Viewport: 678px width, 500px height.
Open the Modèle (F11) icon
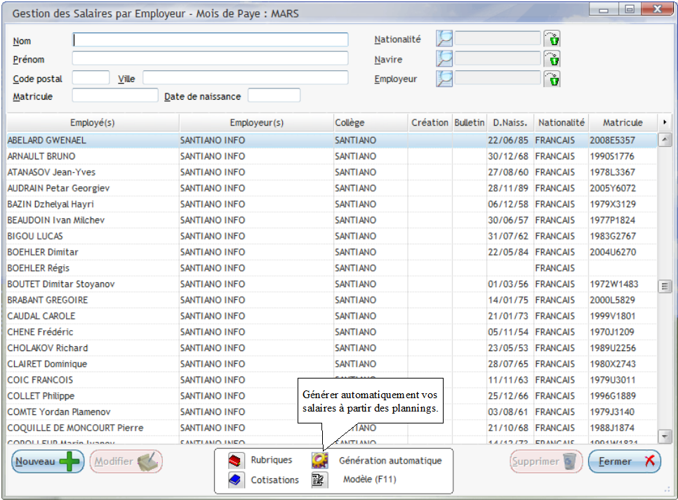[x=320, y=480]
